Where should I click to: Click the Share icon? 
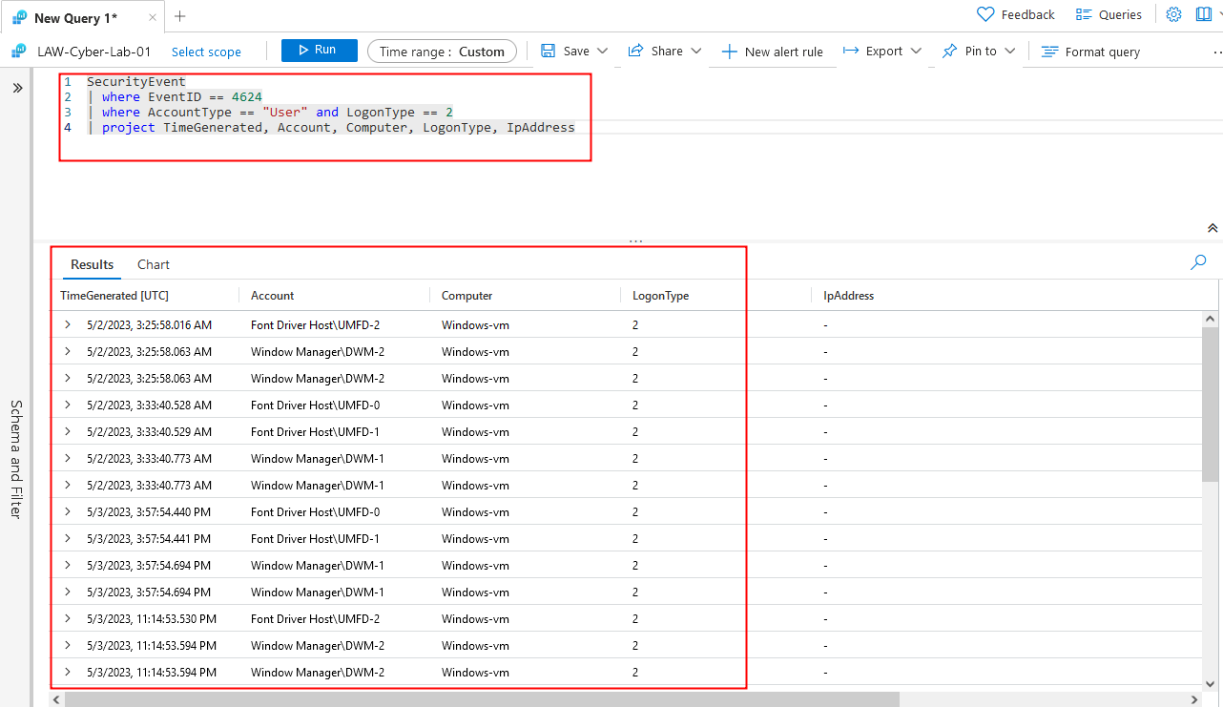[633, 52]
